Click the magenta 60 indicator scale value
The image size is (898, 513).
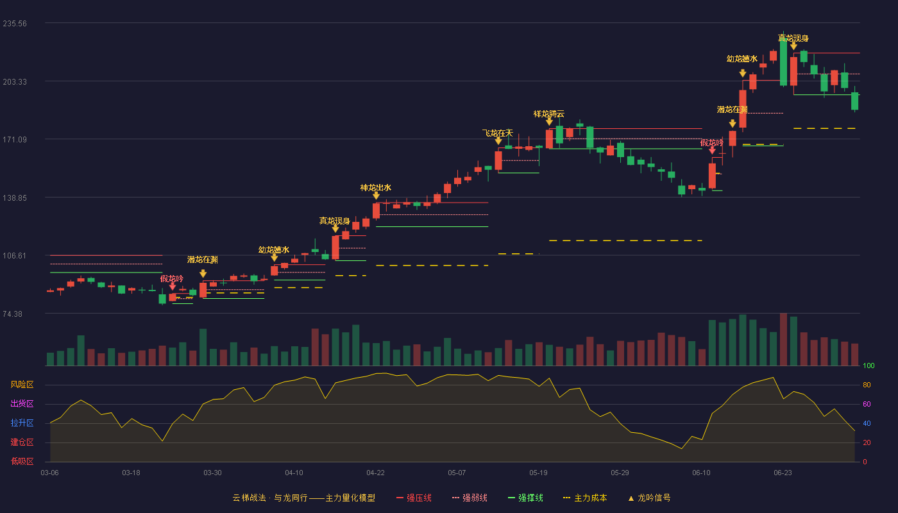click(x=867, y=405)
